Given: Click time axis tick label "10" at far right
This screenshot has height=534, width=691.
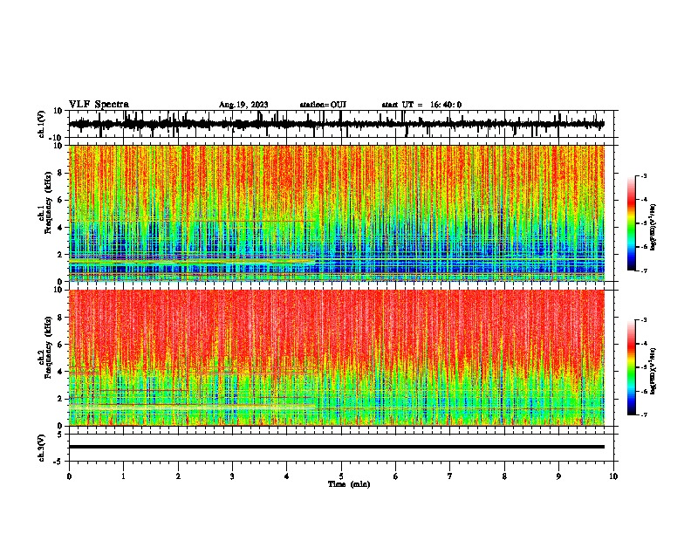Looking at the screenshot, I should point(613,476).
